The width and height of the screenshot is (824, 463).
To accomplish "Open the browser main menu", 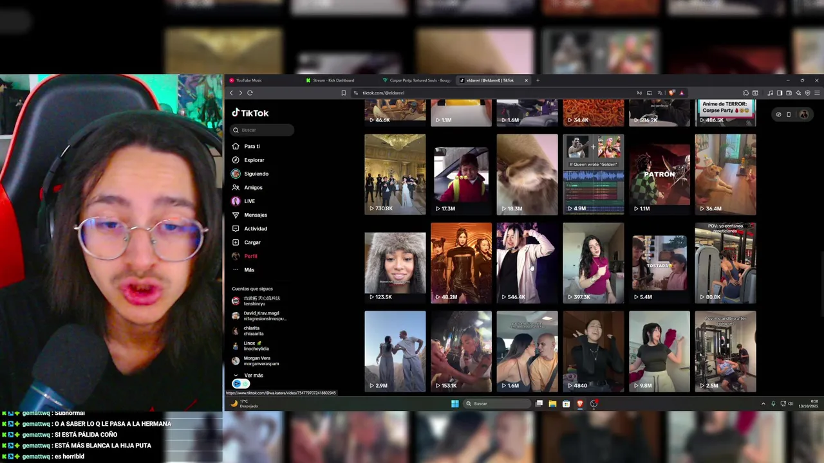I will pyautogui.click(x=817, y=93).
